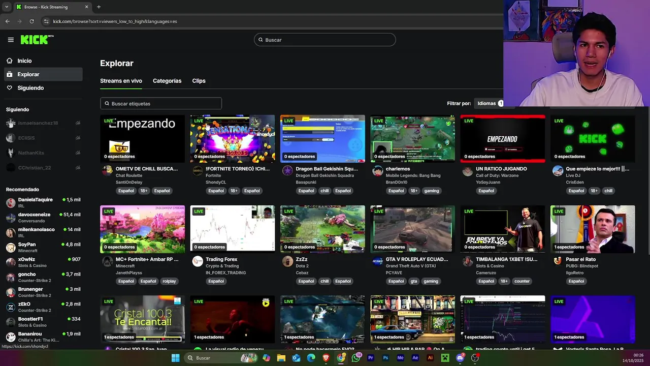Switch to the Clips tab

[x=199, y=81]
